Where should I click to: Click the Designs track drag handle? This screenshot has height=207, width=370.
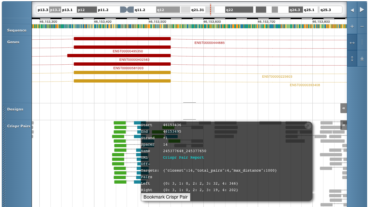[x=4, y=112]
